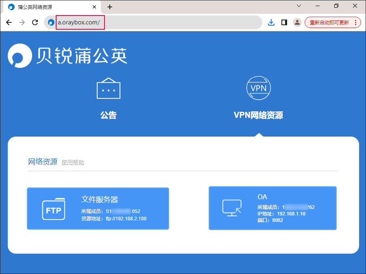
Task: Open the downloads icon in toolbar
Action: 271,22
